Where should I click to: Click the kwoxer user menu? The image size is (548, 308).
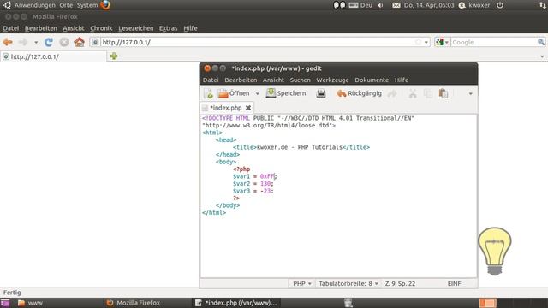point(474,5)
